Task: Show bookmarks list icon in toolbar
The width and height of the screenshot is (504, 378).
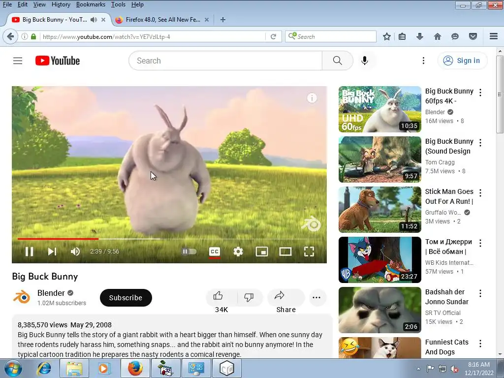Action: 402,36
